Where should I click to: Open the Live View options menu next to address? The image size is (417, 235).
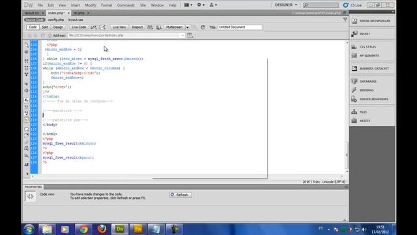(190, 35)
